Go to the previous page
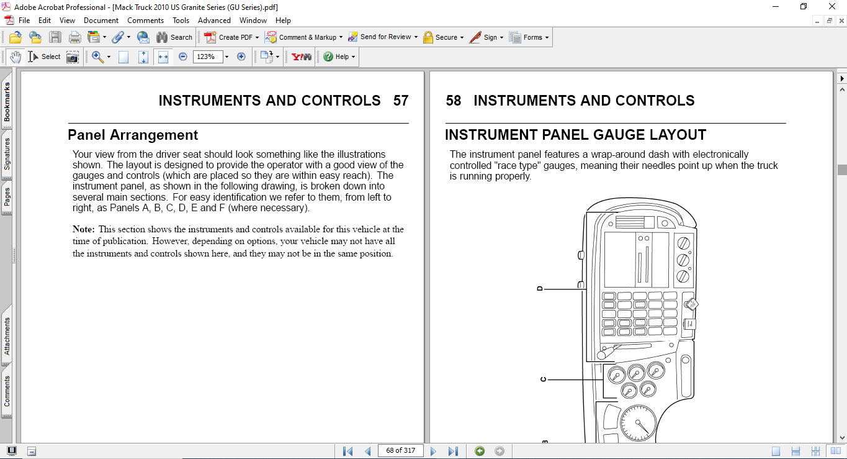 pos(367,451)
